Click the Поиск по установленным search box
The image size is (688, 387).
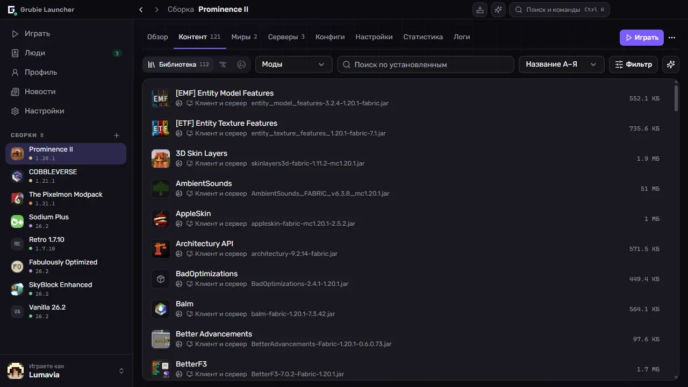(426, 64)
